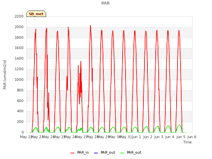Screen dimensions: 212x159
Task: Toggle the blue PAR_out legend entry
Action: [104, 152]
